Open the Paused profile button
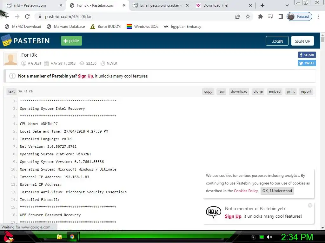The height and width of the screenshot is (243, 325). [x=299, y=16]
